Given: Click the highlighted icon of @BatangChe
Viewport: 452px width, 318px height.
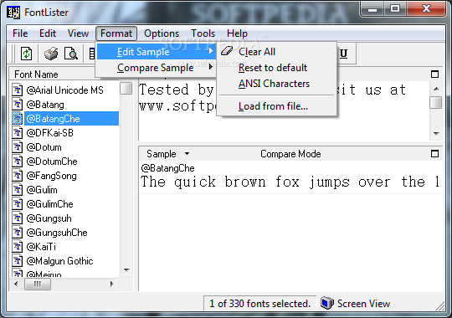Looking at the screenshot, I should (18, 119).
